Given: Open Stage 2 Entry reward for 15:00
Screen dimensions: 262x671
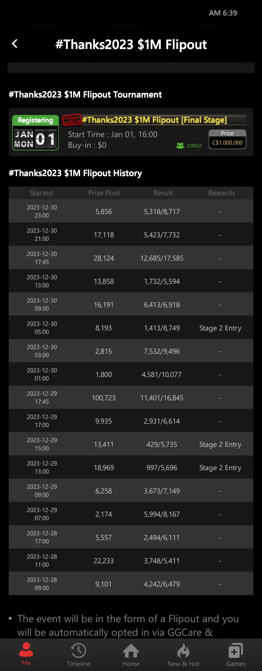Looking at the screenshot, I should tap(220, 444).
